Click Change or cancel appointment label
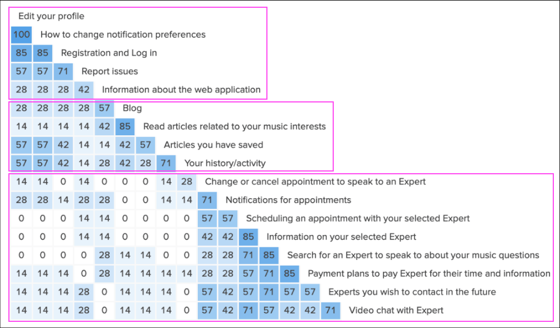560x328 pixels. (315, 182)
